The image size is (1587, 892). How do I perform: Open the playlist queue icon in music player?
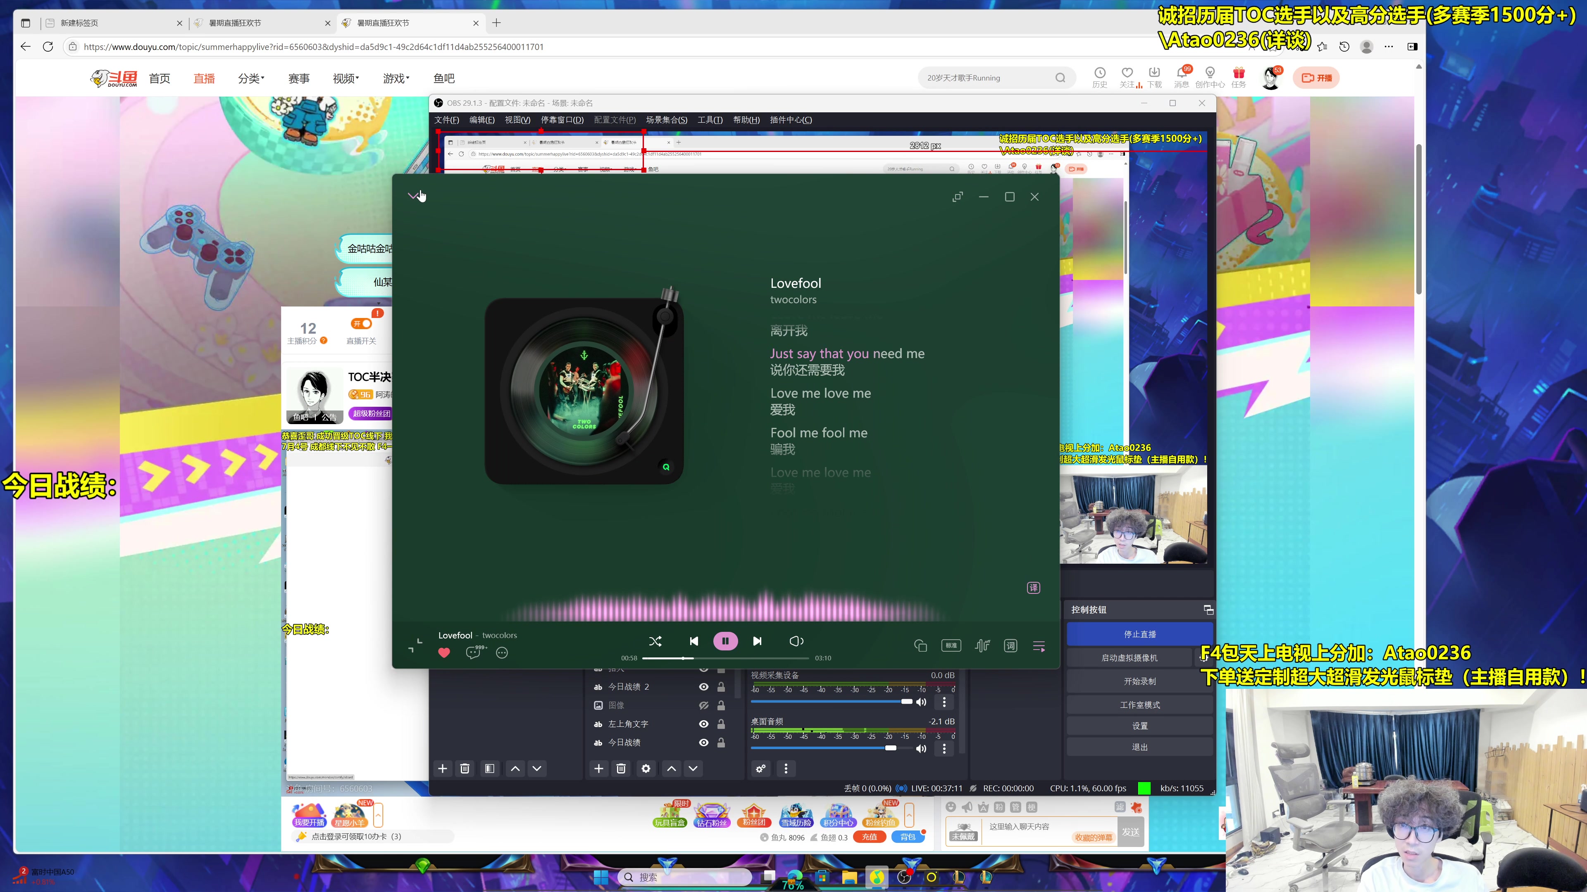click(1039, 646)
